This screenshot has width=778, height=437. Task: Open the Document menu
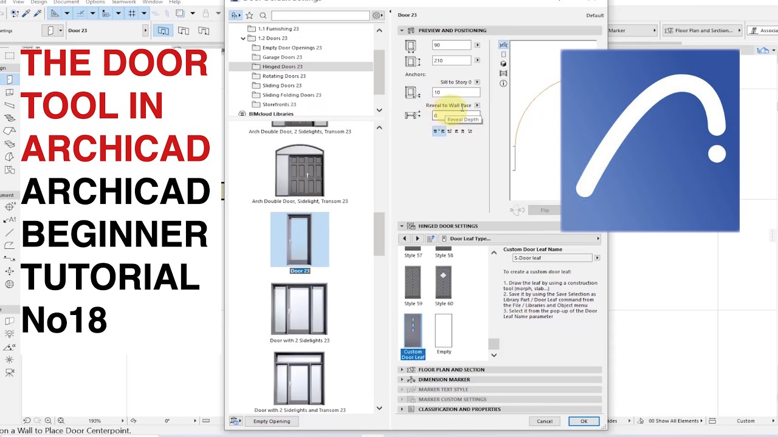[x=66, y=2]
